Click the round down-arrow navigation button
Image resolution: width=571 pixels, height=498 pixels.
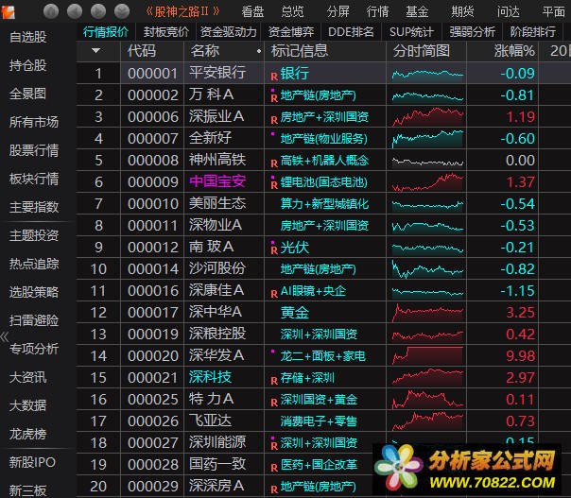(x=122, y=11)
